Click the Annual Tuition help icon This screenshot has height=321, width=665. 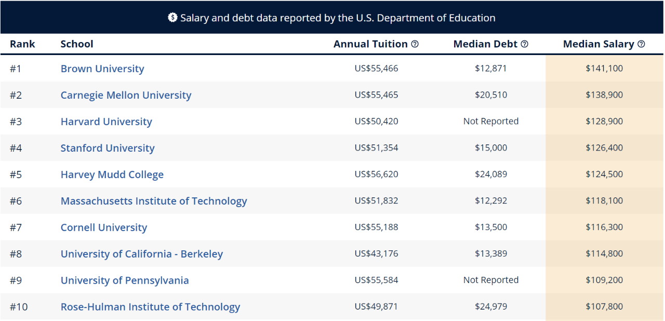pos(415,44)
